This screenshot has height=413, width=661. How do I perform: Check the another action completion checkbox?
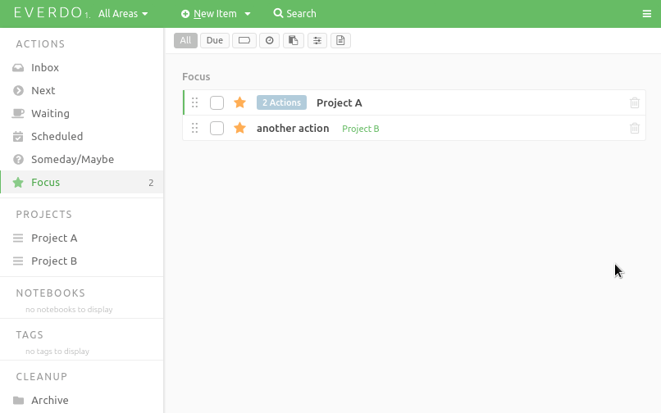tap(217, 128)
